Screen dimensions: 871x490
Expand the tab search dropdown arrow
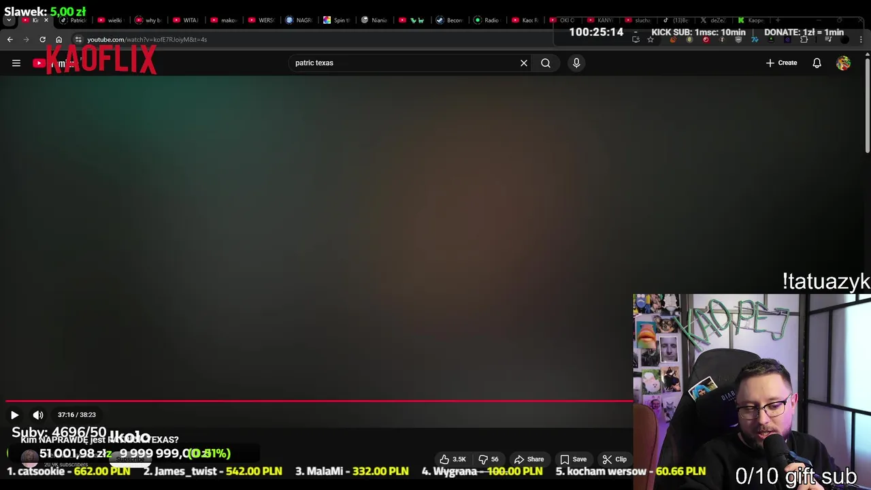click(x=9, y=20)
